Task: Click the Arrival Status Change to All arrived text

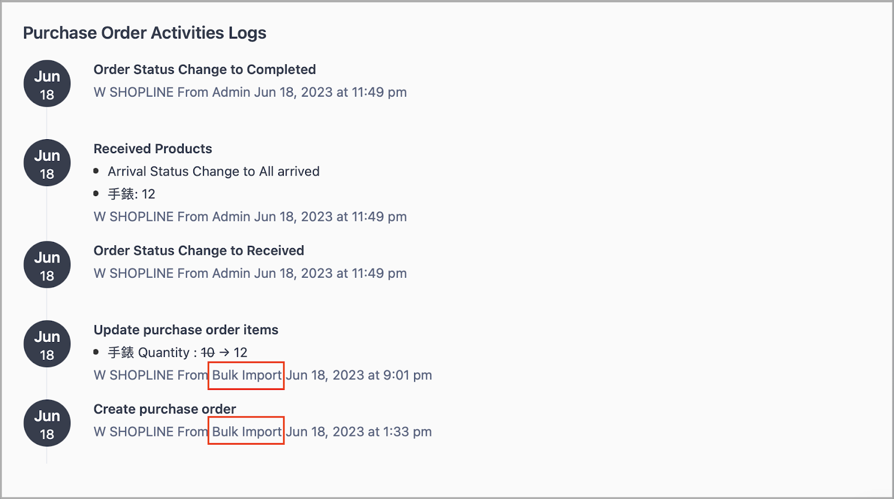Action: pos(213,171)
